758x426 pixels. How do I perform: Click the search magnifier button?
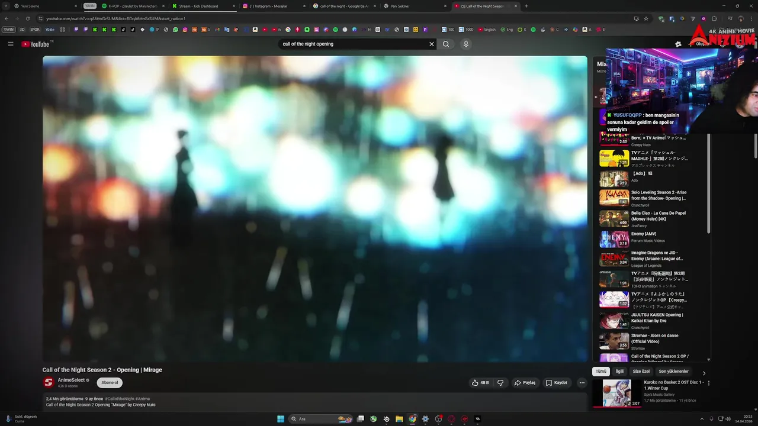point(446,44)
